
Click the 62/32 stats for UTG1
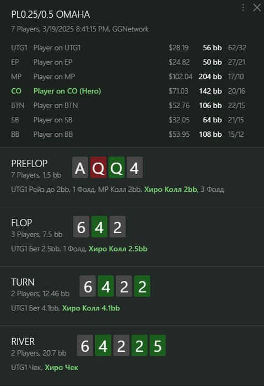click(237, 48)
